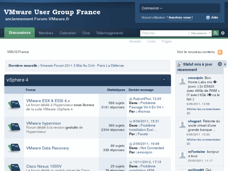The width and height of the screenshot is (228, 171).
Task: Click shuguet's avatar in status sidebar
Action: [182, 124]
